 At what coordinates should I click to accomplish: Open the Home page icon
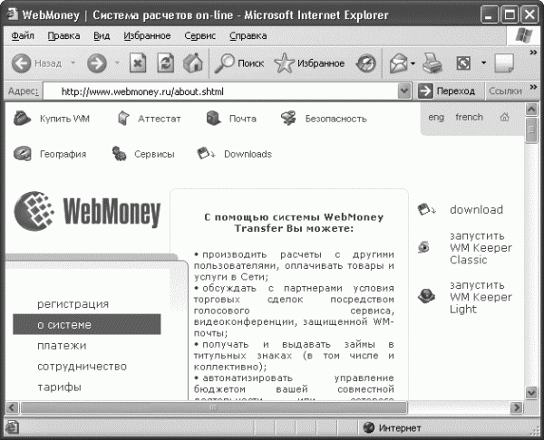[193, 63]
